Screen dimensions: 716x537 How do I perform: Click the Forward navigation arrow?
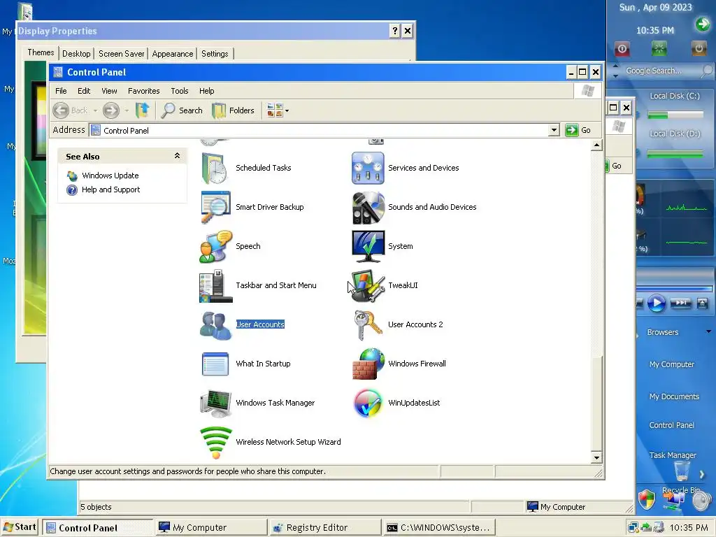111,110
